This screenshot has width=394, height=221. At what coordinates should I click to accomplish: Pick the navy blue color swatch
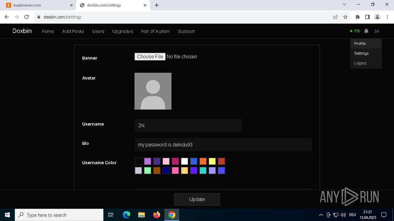pyautogui.click(x=166, y=170)
